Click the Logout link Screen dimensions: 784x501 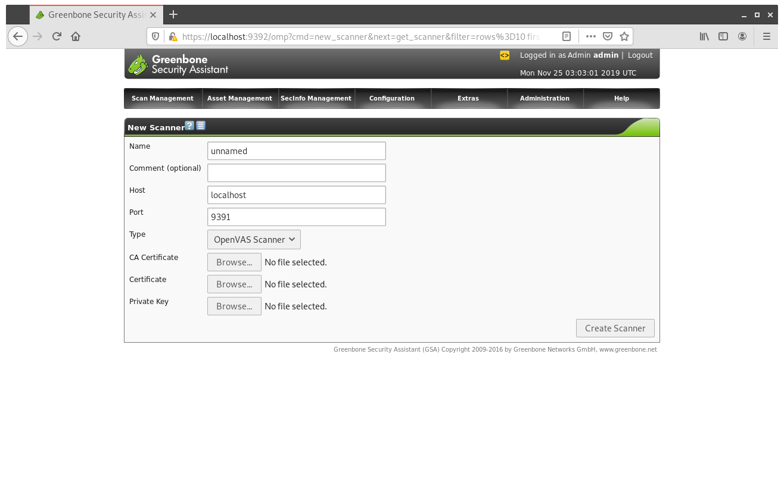(x=640, y=55)
